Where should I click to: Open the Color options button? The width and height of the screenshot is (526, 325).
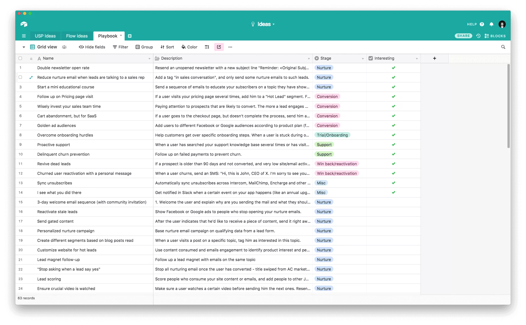tap(189, 47)
